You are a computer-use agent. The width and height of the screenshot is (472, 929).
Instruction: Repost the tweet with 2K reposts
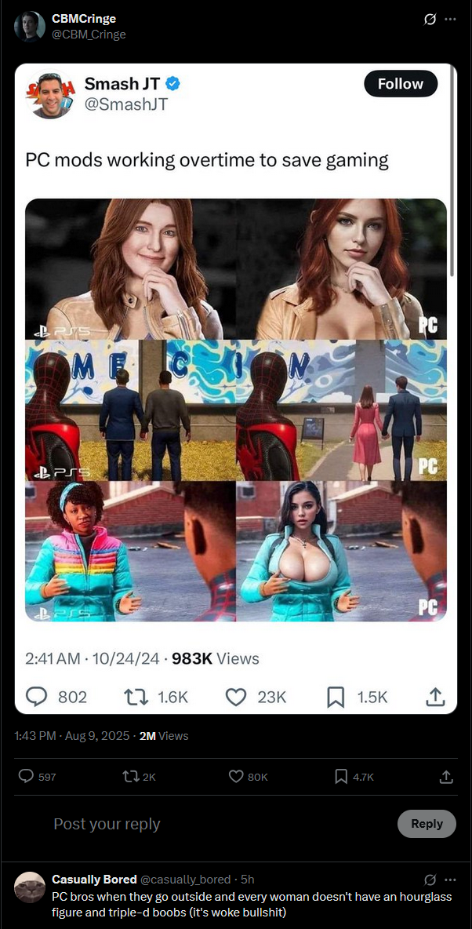coord(129,776)
